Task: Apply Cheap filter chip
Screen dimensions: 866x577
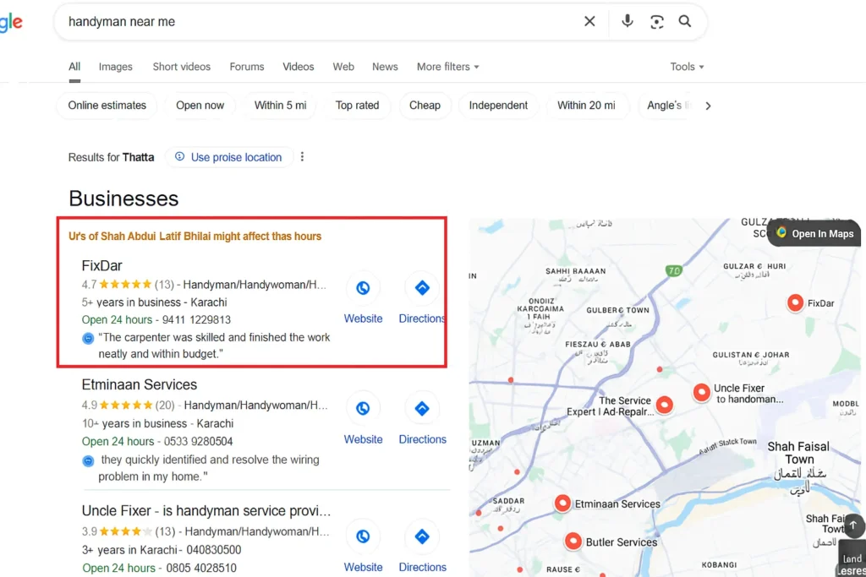Action: pos(425,106)
